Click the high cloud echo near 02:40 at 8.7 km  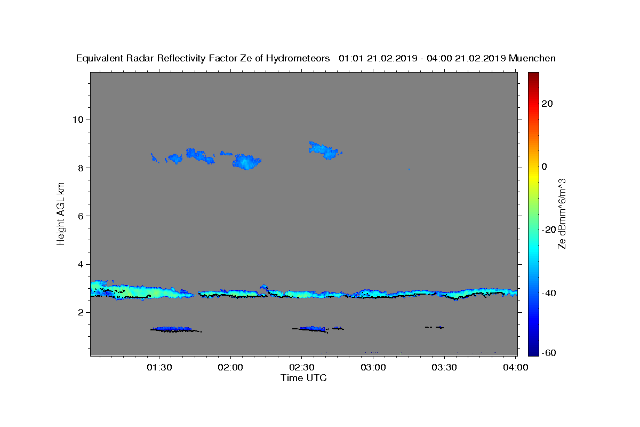pos(324,151)
